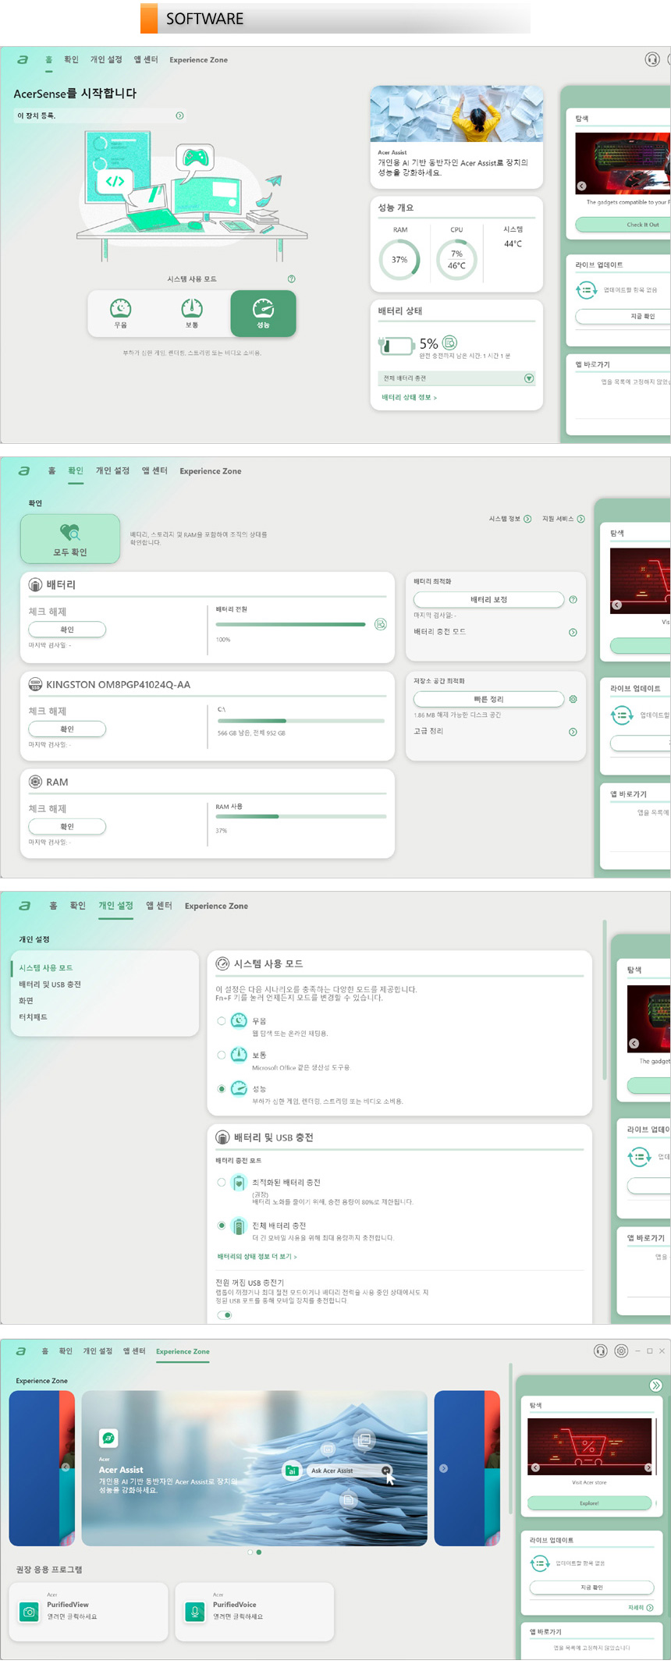Click the 모두 확인 heart check tile
The height and width of the screenshot is (1664, 671).
click(x=70, y=539)
